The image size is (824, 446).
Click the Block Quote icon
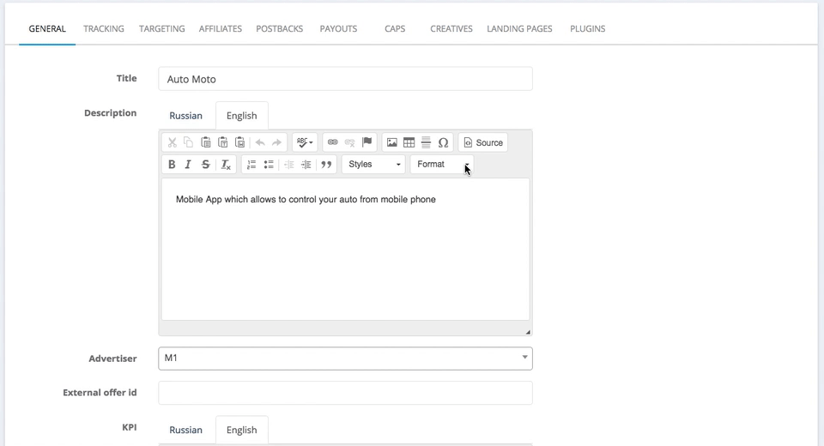326,165
